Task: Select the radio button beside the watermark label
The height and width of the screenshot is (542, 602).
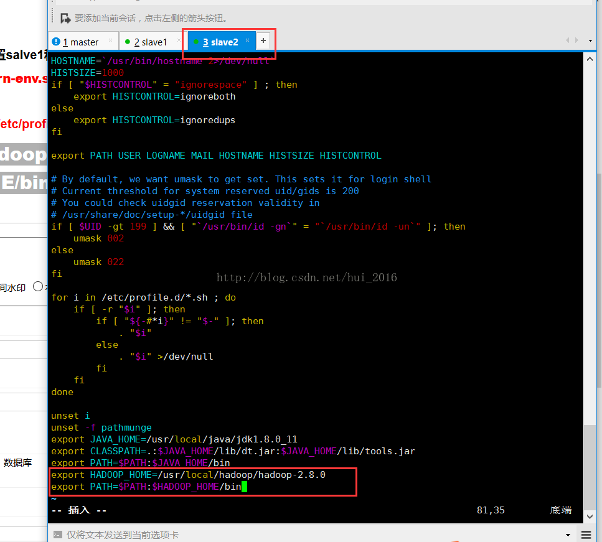Action: coord(38,287)
